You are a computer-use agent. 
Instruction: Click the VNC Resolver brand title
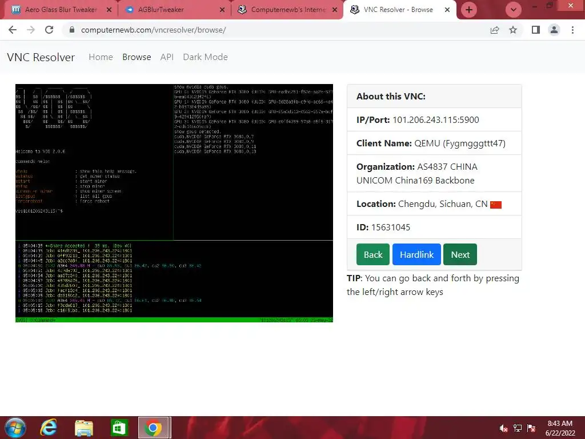tap(41, 57)
